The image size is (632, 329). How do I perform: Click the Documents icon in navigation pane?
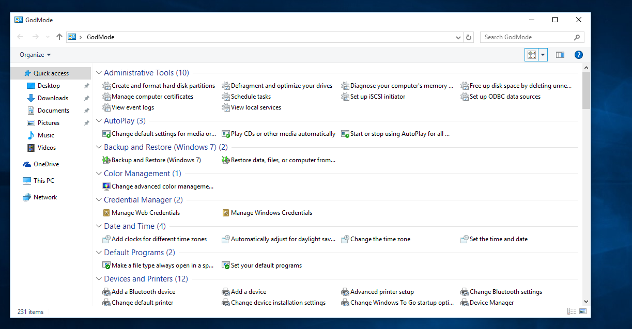(x=30, y=111)
